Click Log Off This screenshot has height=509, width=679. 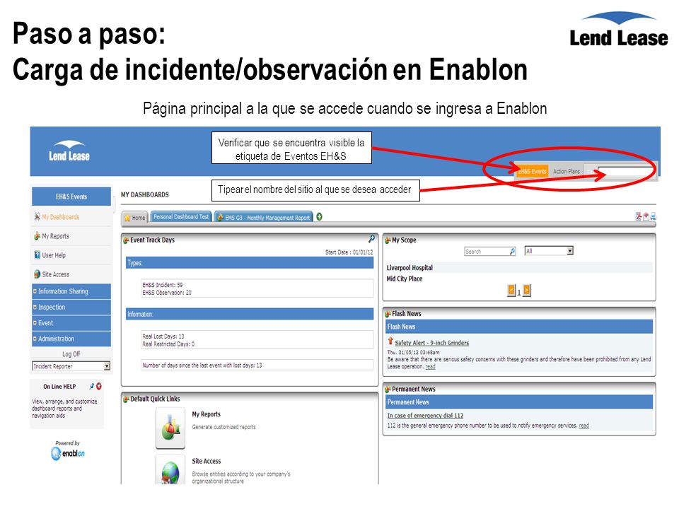tap(71, 353)
